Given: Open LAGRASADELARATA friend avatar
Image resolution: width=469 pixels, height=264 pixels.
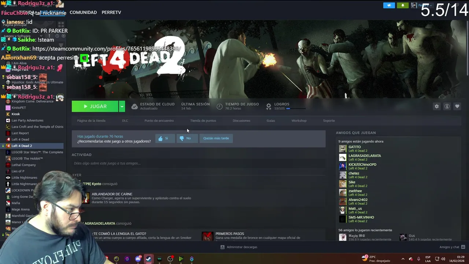Looking at the screenshot, I should point(343,158).
